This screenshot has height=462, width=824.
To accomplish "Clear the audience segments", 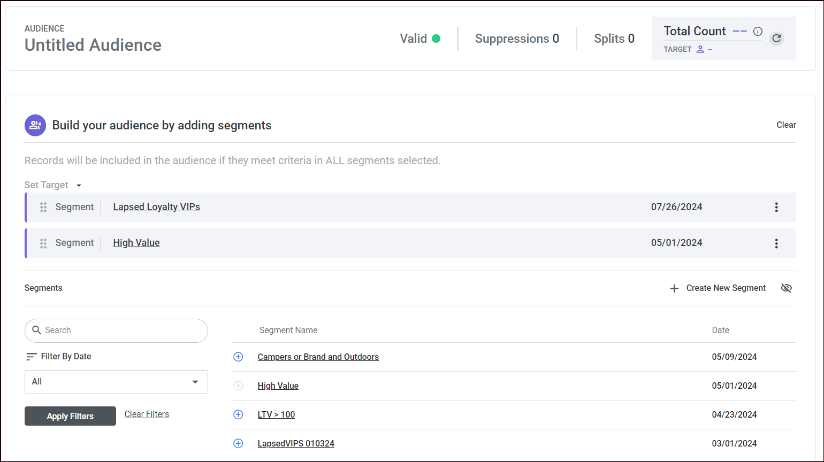I will click(786, 125).
